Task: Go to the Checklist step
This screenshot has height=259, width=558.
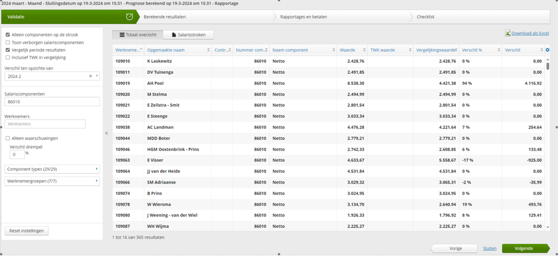Action: pos(480,17)
